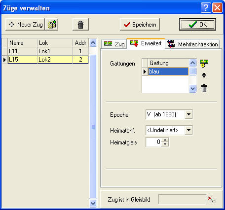Select the blau row marker arrow

145,71
